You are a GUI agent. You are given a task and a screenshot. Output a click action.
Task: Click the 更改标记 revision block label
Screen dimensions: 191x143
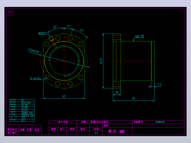pyautogui.click(x=12, y=130)
